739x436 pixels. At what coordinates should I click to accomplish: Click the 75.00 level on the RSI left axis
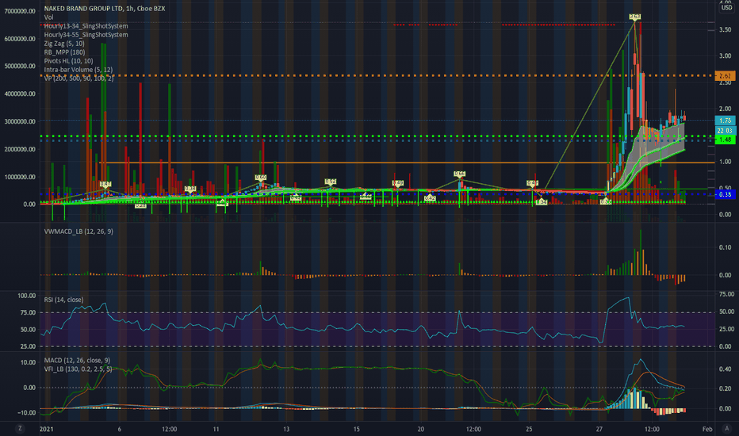(x=28, y=312)
